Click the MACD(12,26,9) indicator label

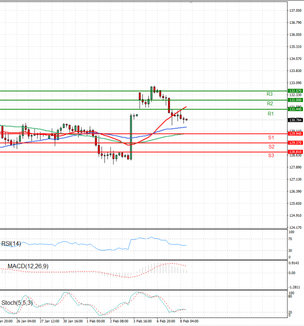(28, 266)
